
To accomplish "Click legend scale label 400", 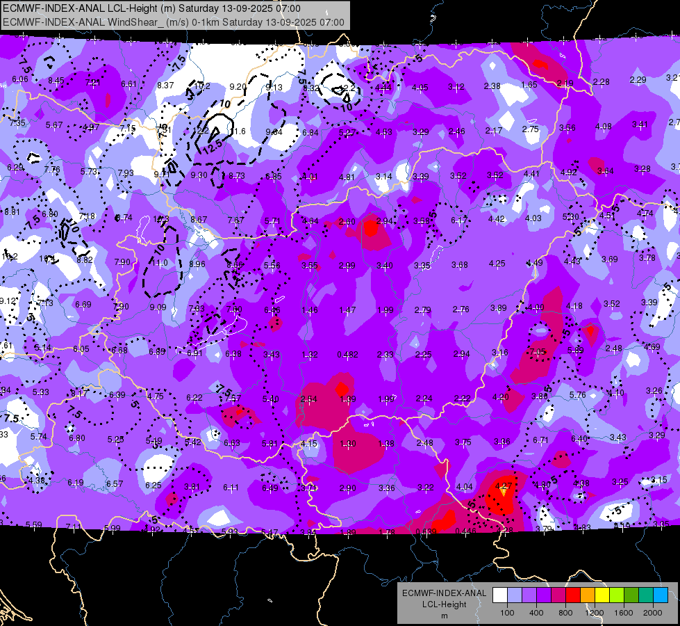I will click(x=536, y=613).
